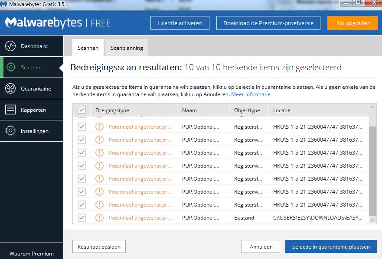The image size is (382, 259).
Task: Uncheck the Bestand row checkbox
Action: coord(82,218)
